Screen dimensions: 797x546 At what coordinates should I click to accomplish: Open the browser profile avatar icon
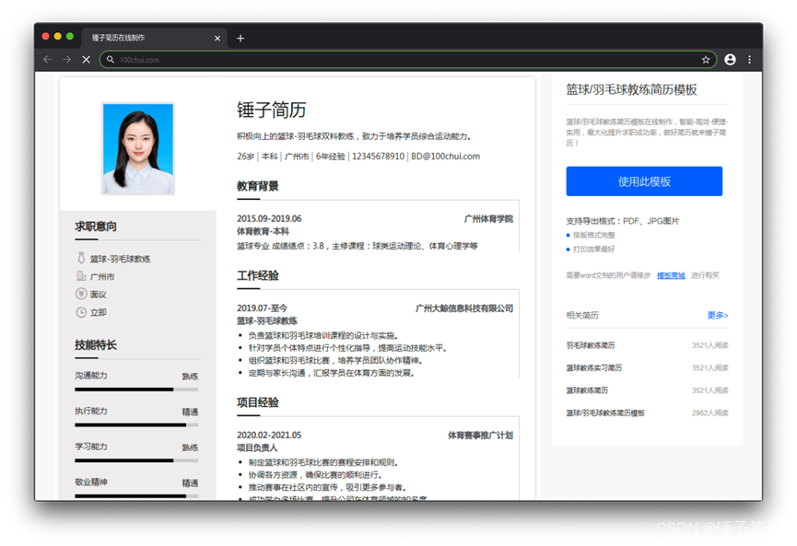tap(730, 60)
